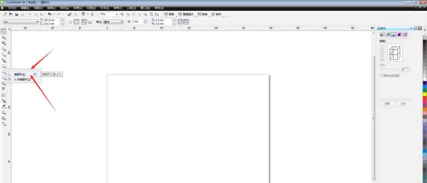Click the Save icon in the toolbar
This screenshot has height=183, width=427.
(x=17, y=14)
